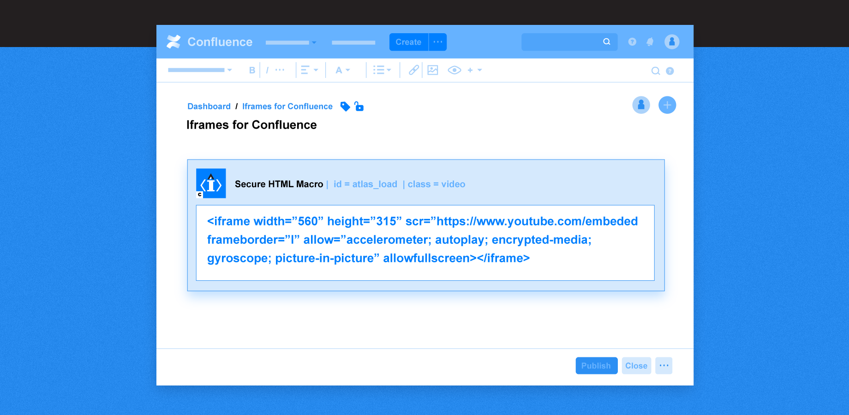Click the second navigation placeholder item

353,42
